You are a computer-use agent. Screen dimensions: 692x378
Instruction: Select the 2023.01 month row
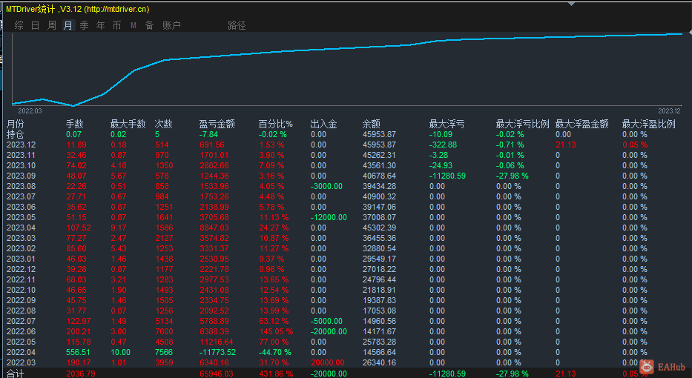coord(349,259)
